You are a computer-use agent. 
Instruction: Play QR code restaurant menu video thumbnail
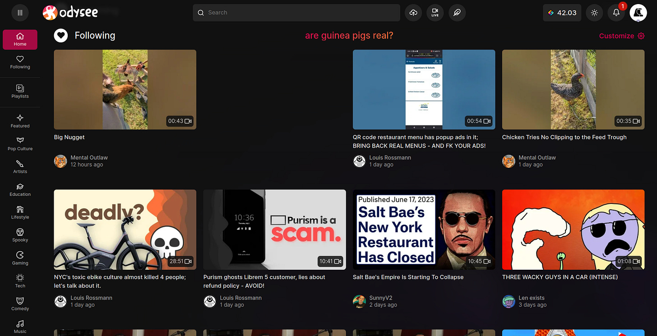[424, 89]
